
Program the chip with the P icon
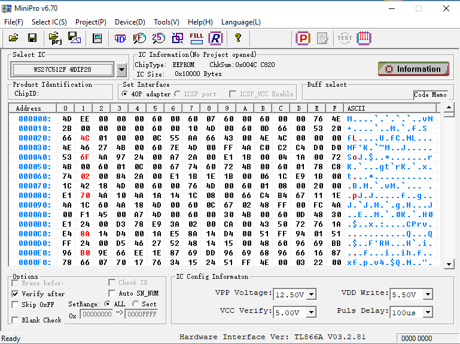point(303,38)
